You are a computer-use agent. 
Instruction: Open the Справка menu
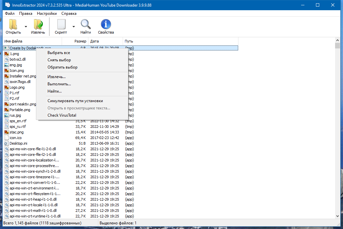69,14
